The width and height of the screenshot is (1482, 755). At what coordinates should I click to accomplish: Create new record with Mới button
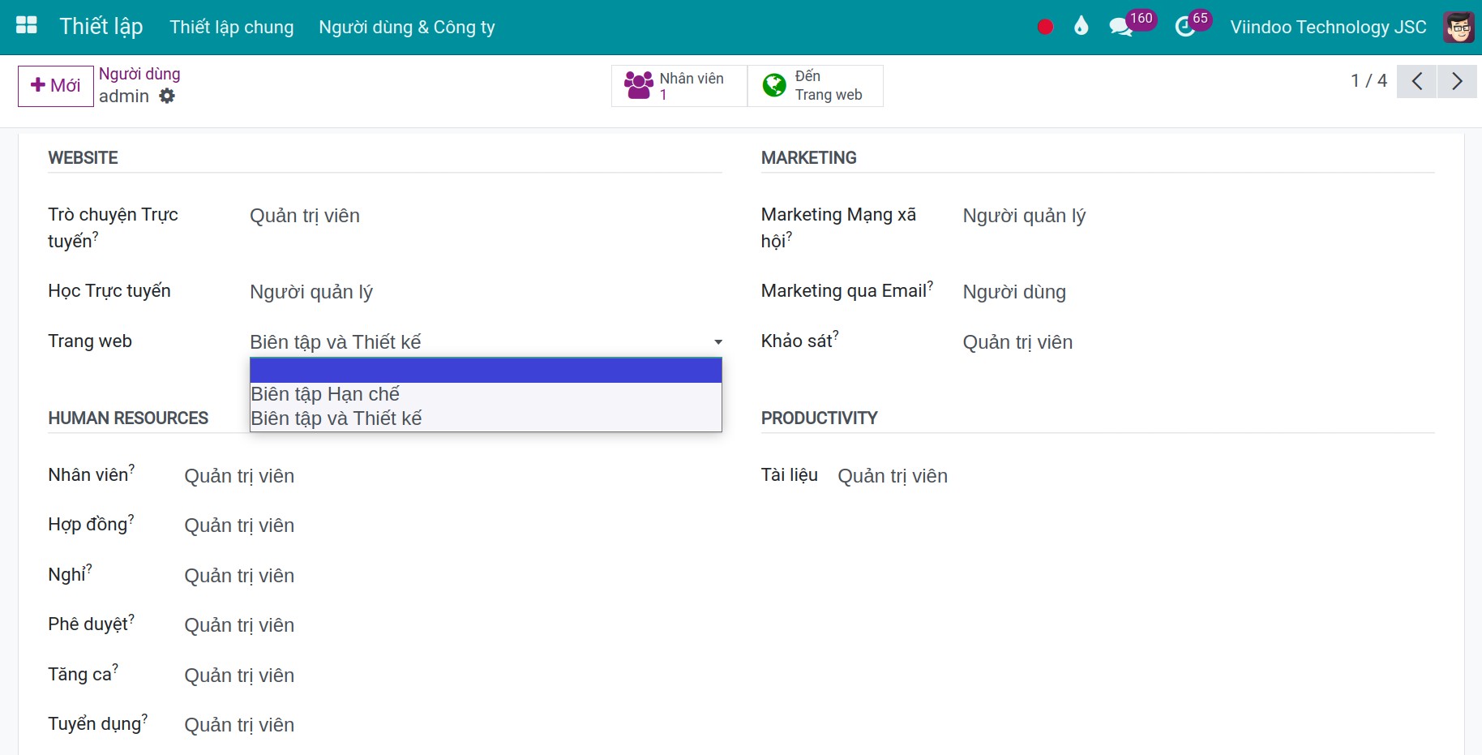pyautogui.click(x=56, y=85)
